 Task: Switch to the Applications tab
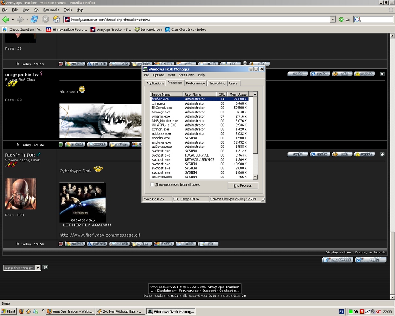coord(155,83)
